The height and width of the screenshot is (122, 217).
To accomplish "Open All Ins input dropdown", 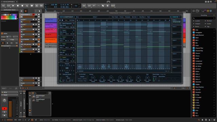I will point(10,92).
